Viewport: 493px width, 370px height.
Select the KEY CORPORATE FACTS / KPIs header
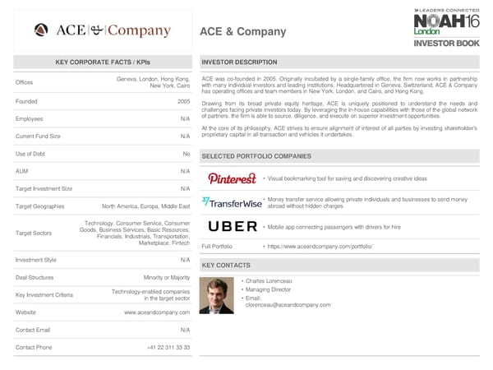pyautogui.click(x=103, y=62)
